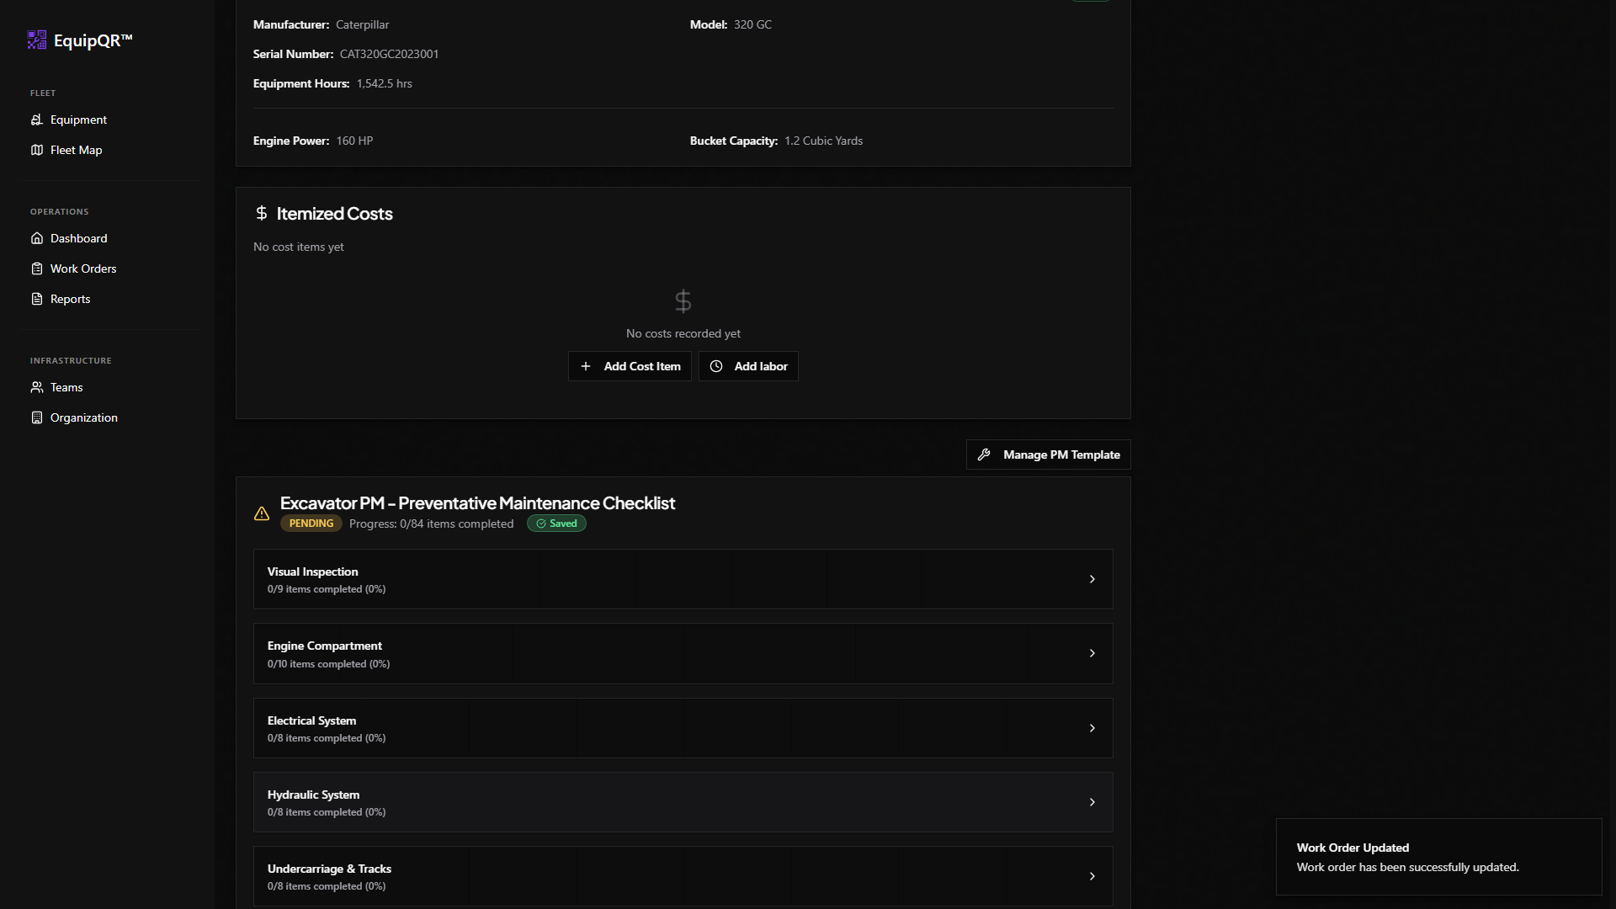Viewport: 1616px width, 909px height.
Task: Expand the Electrical System section chevron
Action: (1092, 728)
